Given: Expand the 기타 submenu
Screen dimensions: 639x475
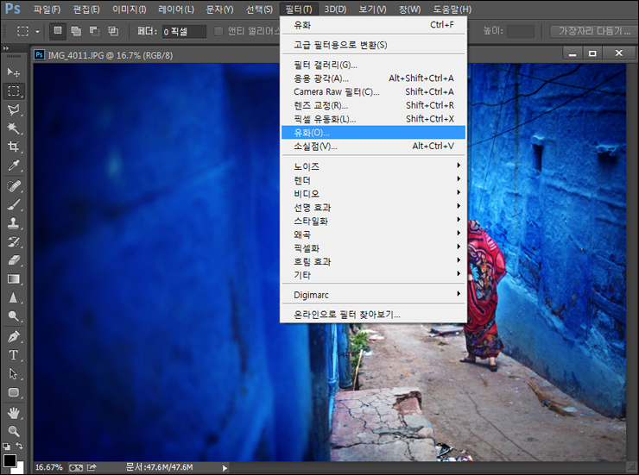Looking at the screenshot, I should 373,275.
